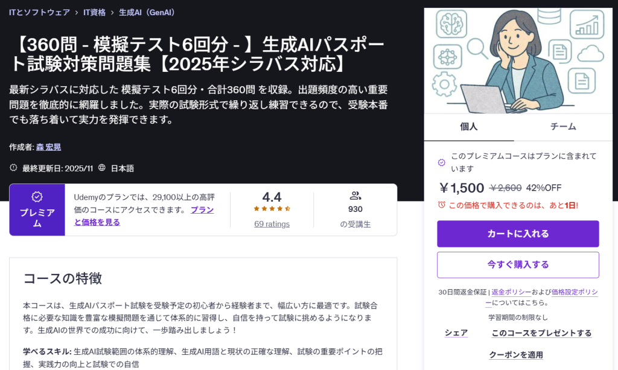The image size is (618, 370).
Task: Click the last-updated info icon
Action: [14, 168]
